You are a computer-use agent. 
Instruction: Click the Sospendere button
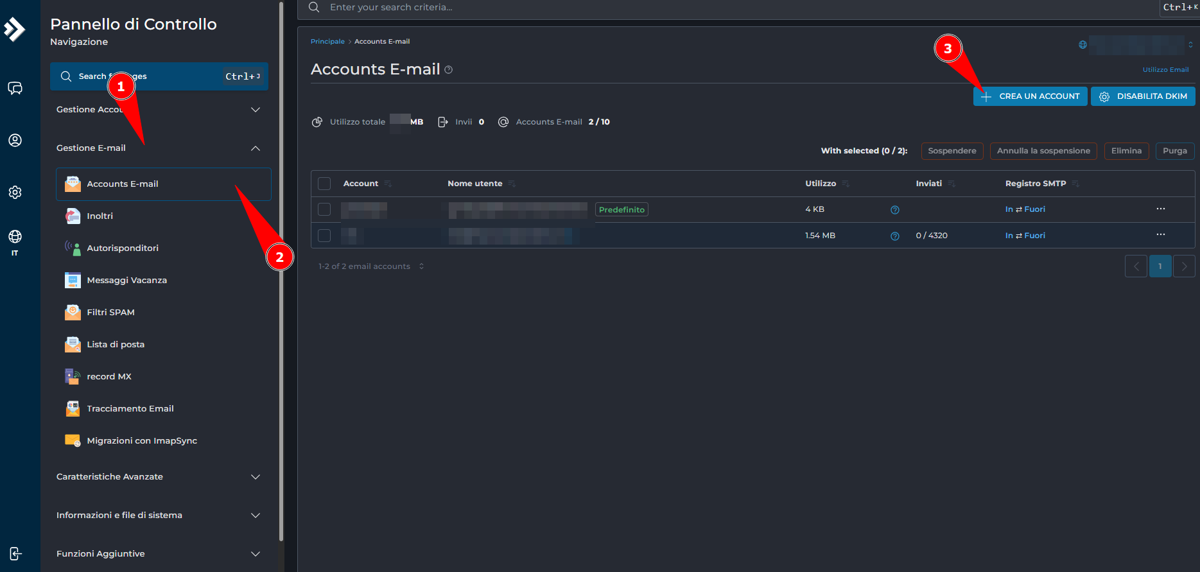(952, 151)
